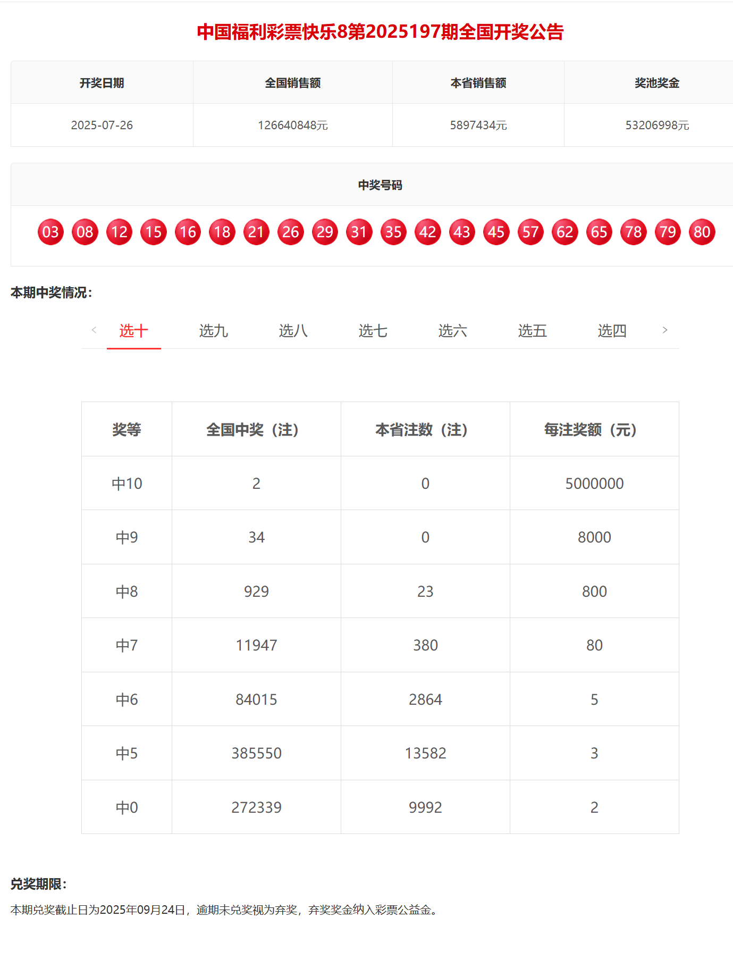Viewport: 733px width, 959px height.
Task: Click the 84015 national winners cell
Action: (x=256, y=699)
